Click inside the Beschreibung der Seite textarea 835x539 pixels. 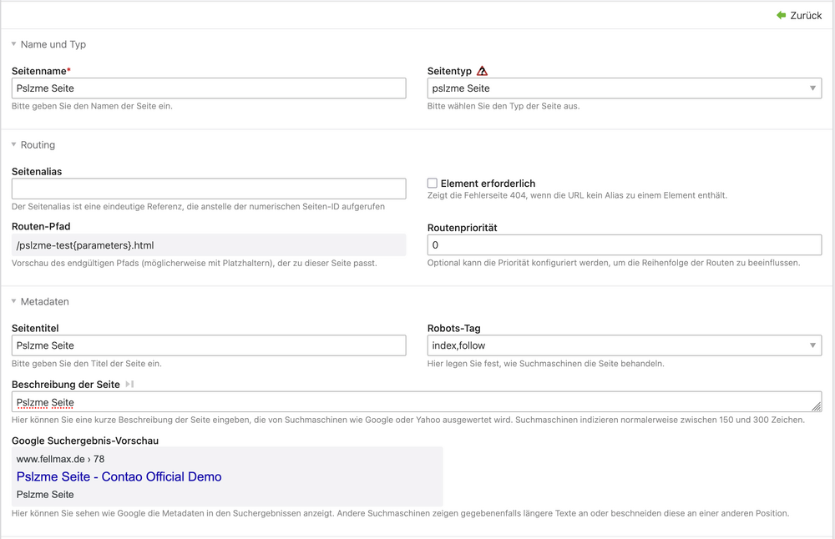(x=417, y=402)
